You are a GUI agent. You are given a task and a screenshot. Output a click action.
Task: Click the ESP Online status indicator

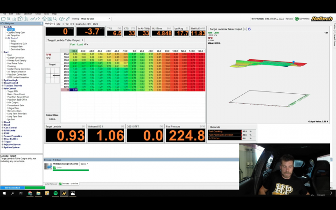point(303,19)
